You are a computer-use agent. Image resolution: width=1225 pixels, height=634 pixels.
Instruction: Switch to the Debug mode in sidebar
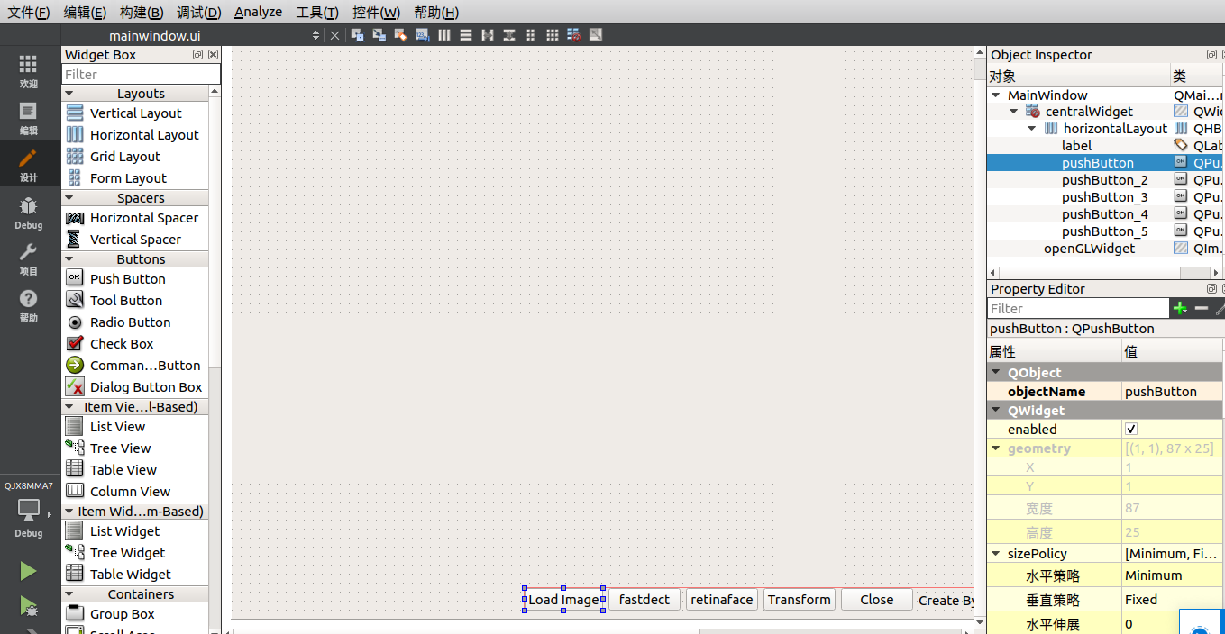(x=28, y=213)
